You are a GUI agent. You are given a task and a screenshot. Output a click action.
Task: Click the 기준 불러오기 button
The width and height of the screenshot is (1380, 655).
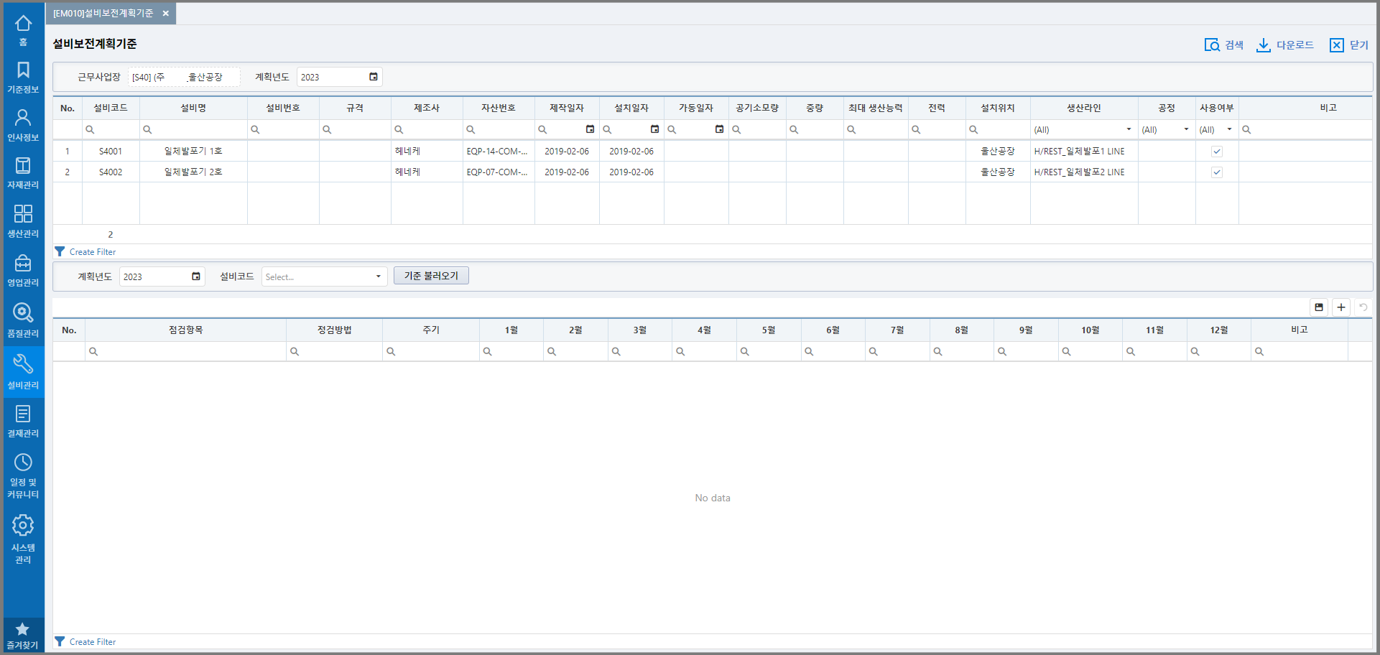(x=431, y=276)
